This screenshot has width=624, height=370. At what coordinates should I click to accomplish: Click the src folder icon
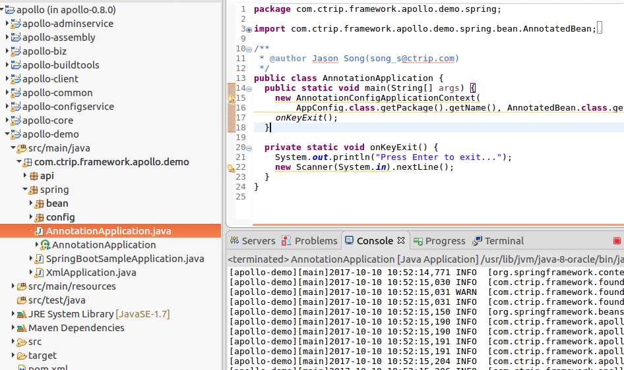point(22,342)
